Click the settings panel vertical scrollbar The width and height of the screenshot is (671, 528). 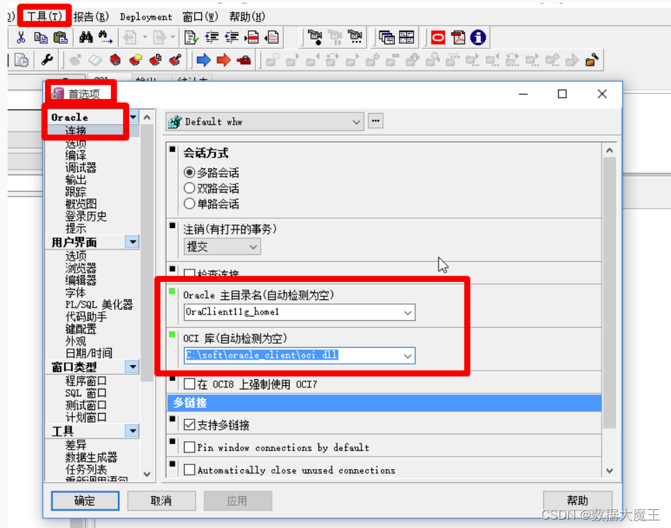click(609, 292)
